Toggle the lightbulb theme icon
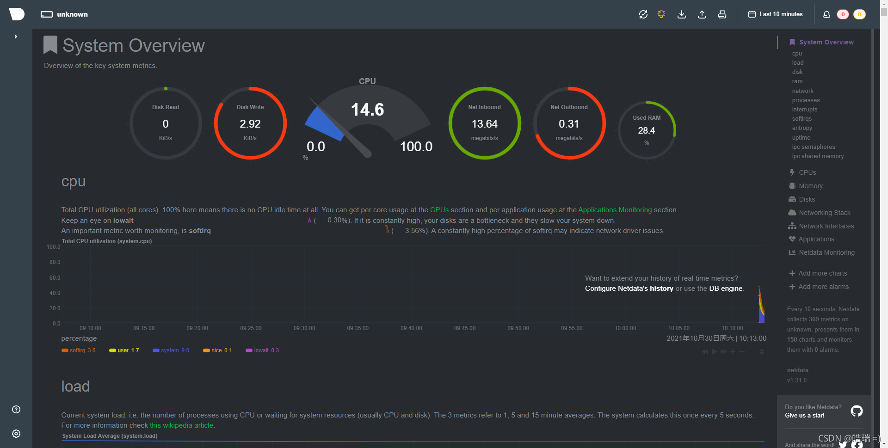This screenshot has height=448, width=888. tap(661, 14)
